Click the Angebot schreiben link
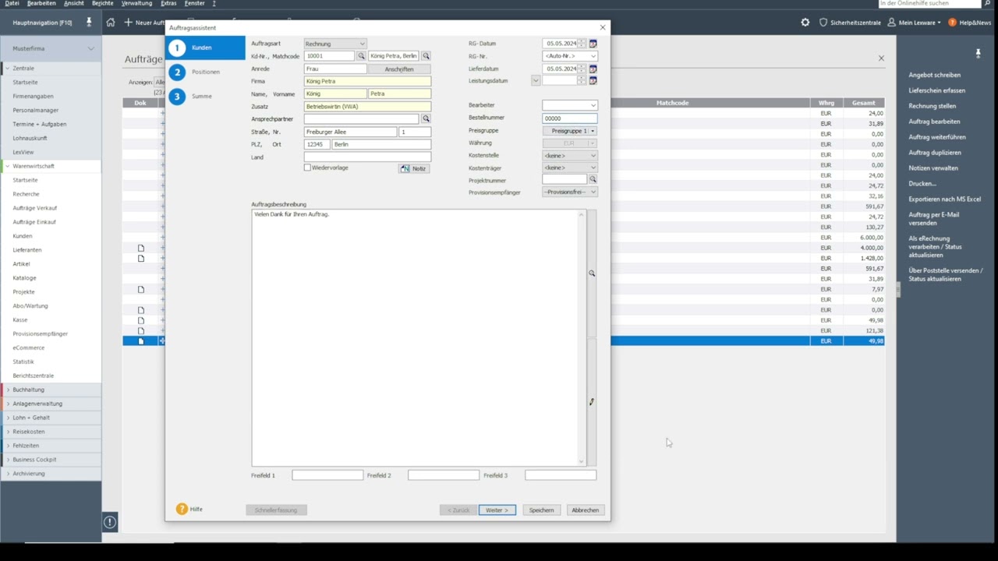 934,75
